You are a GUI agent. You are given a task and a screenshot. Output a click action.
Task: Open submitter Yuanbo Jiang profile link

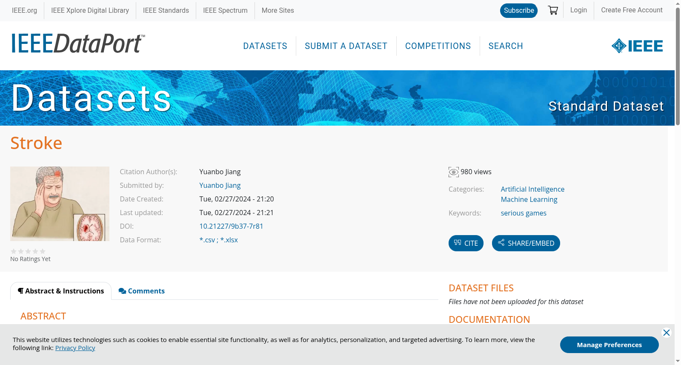pos(220,186)
